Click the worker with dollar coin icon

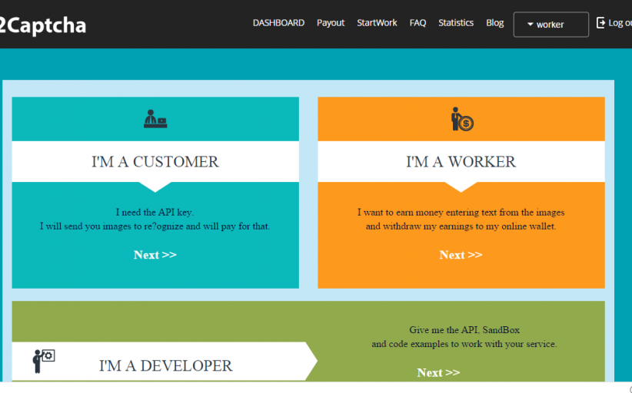click(461, 119)
